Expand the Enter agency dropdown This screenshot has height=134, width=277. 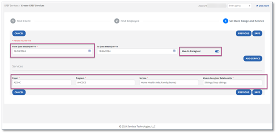click(239, 6)
